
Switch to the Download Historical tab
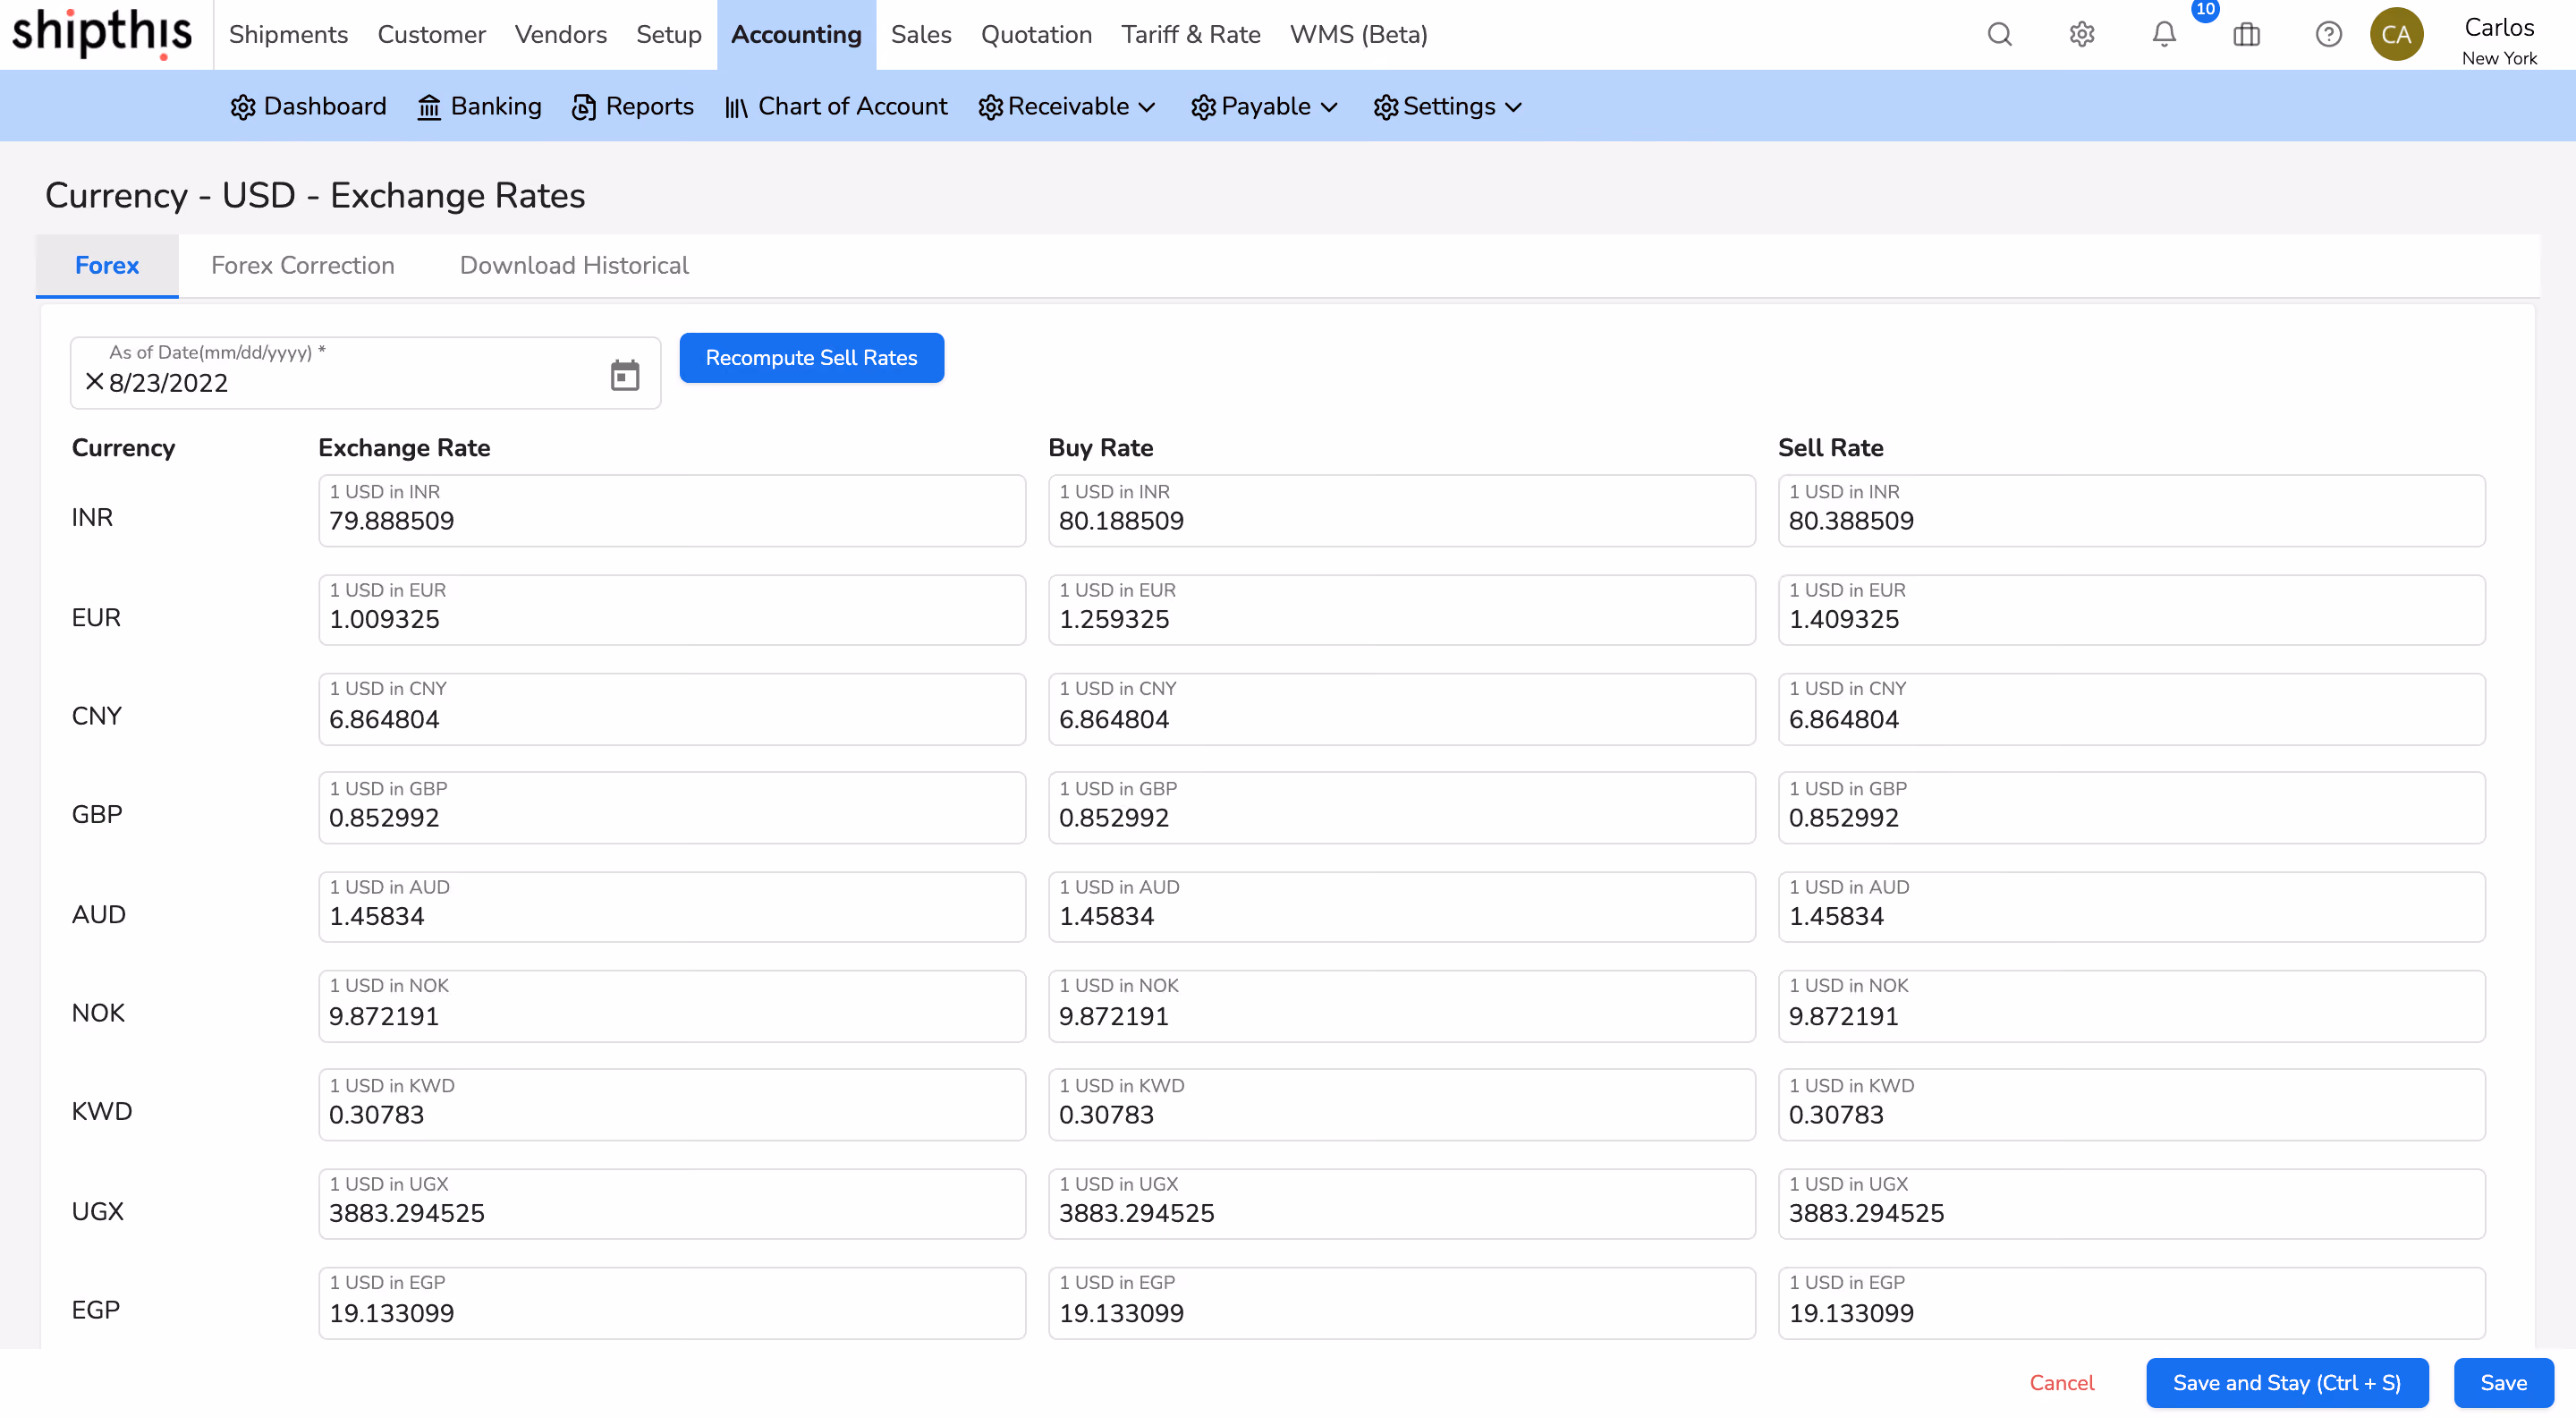(574, 265)
